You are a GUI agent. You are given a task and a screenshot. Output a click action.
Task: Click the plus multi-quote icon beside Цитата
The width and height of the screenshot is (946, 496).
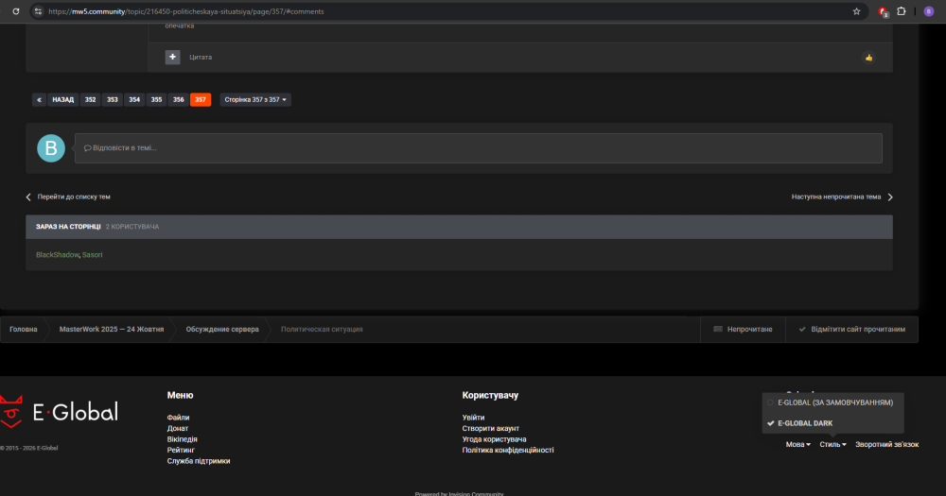point(172,57)
